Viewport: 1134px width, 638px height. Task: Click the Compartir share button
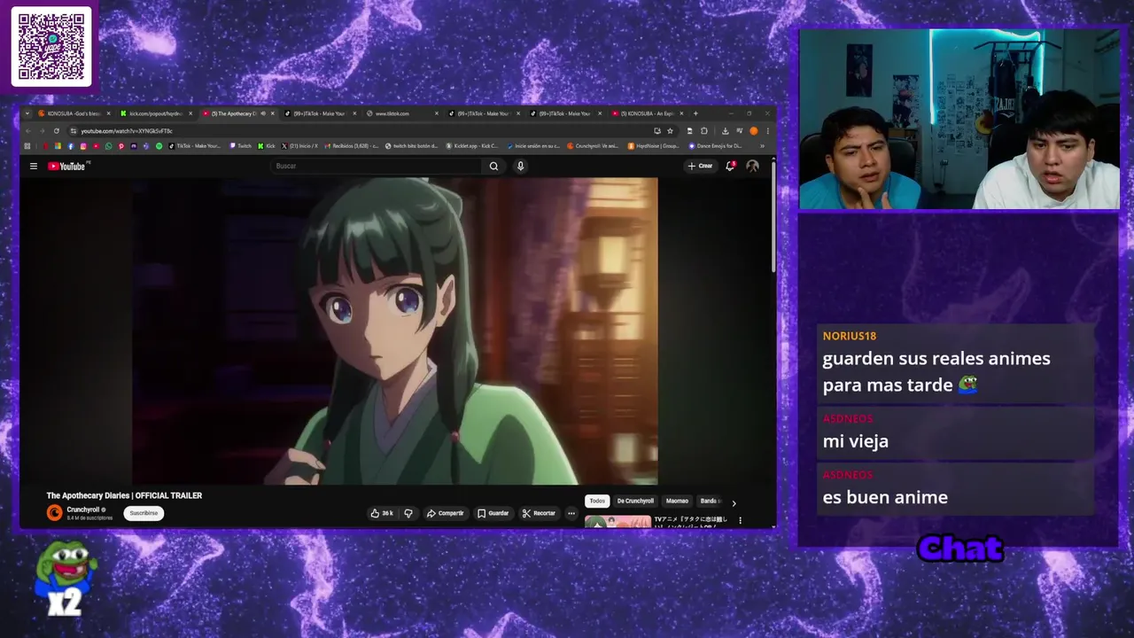point(445,513)
